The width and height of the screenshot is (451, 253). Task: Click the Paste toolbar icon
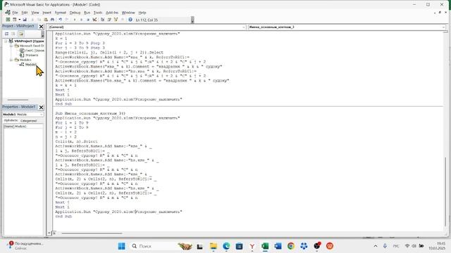[x=46, y=20]
